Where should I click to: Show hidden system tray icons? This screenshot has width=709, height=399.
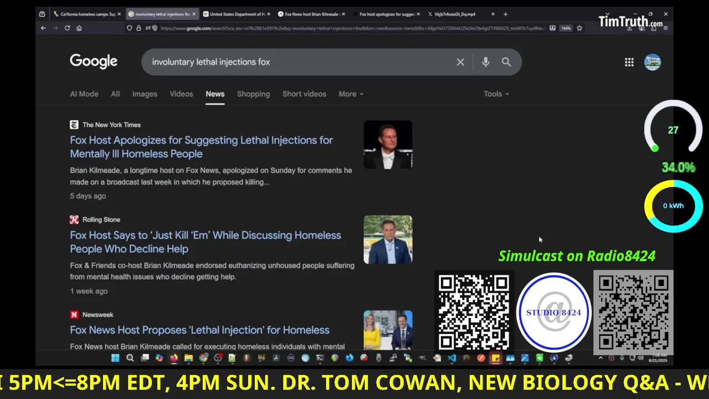click(601, 358)
